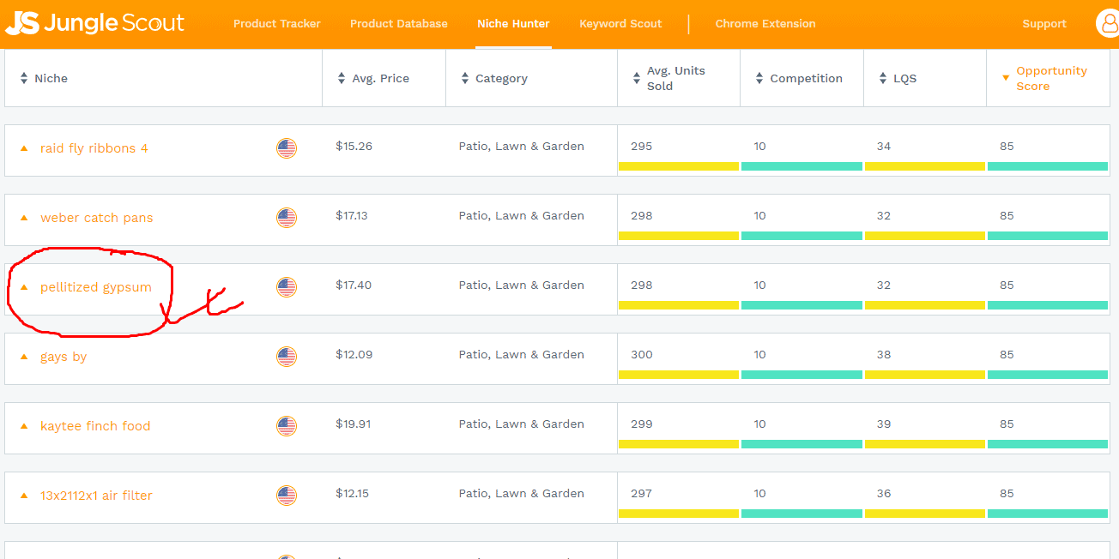Viewport: 1119px width, 559px height.
Task: Click Niche column header label
Action: (51, 78)
